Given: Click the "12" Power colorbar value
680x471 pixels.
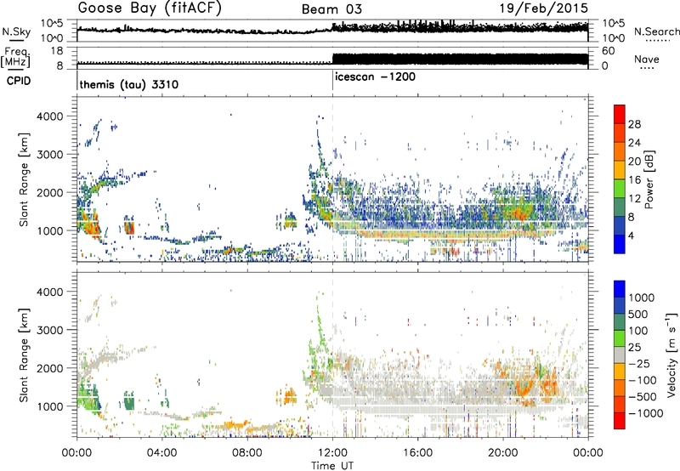Looking at the screenshot, I should click(x=634, y=199).
